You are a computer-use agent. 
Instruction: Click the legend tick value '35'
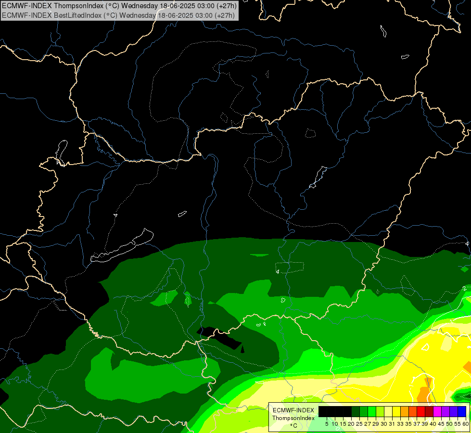(408, 424)
